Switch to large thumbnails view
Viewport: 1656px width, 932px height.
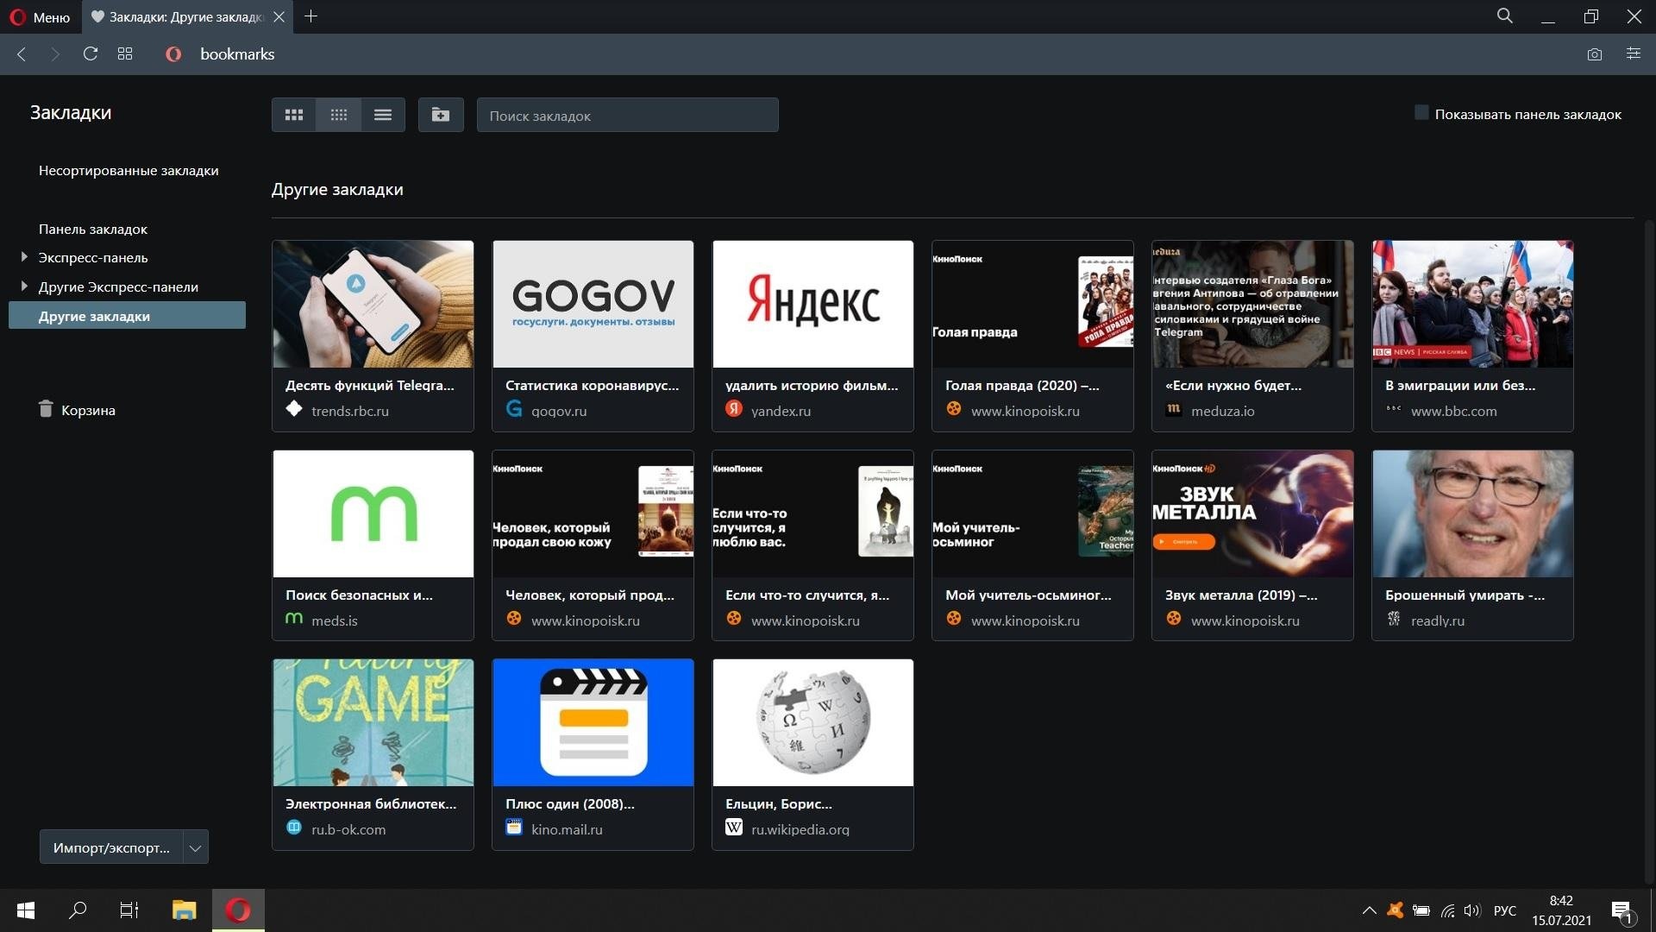click(x=294, y=115)
